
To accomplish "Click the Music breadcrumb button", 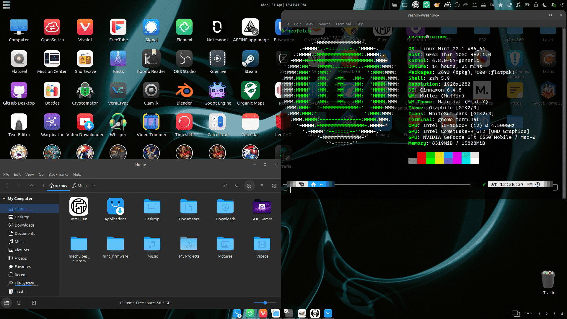I will [80, 186].
